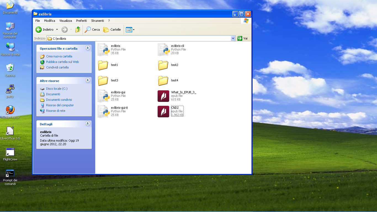Open Risorse di rete link in sidebar
Image resolution: width=377 pixels, height=212 pixels.
(x=56, y=111)
